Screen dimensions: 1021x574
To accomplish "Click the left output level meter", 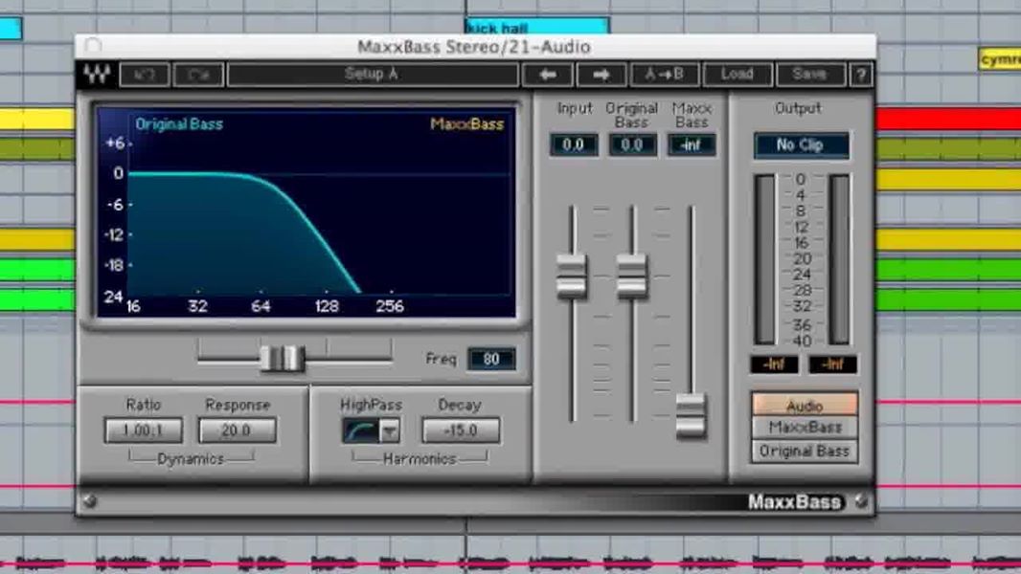I will click(764, 258).
